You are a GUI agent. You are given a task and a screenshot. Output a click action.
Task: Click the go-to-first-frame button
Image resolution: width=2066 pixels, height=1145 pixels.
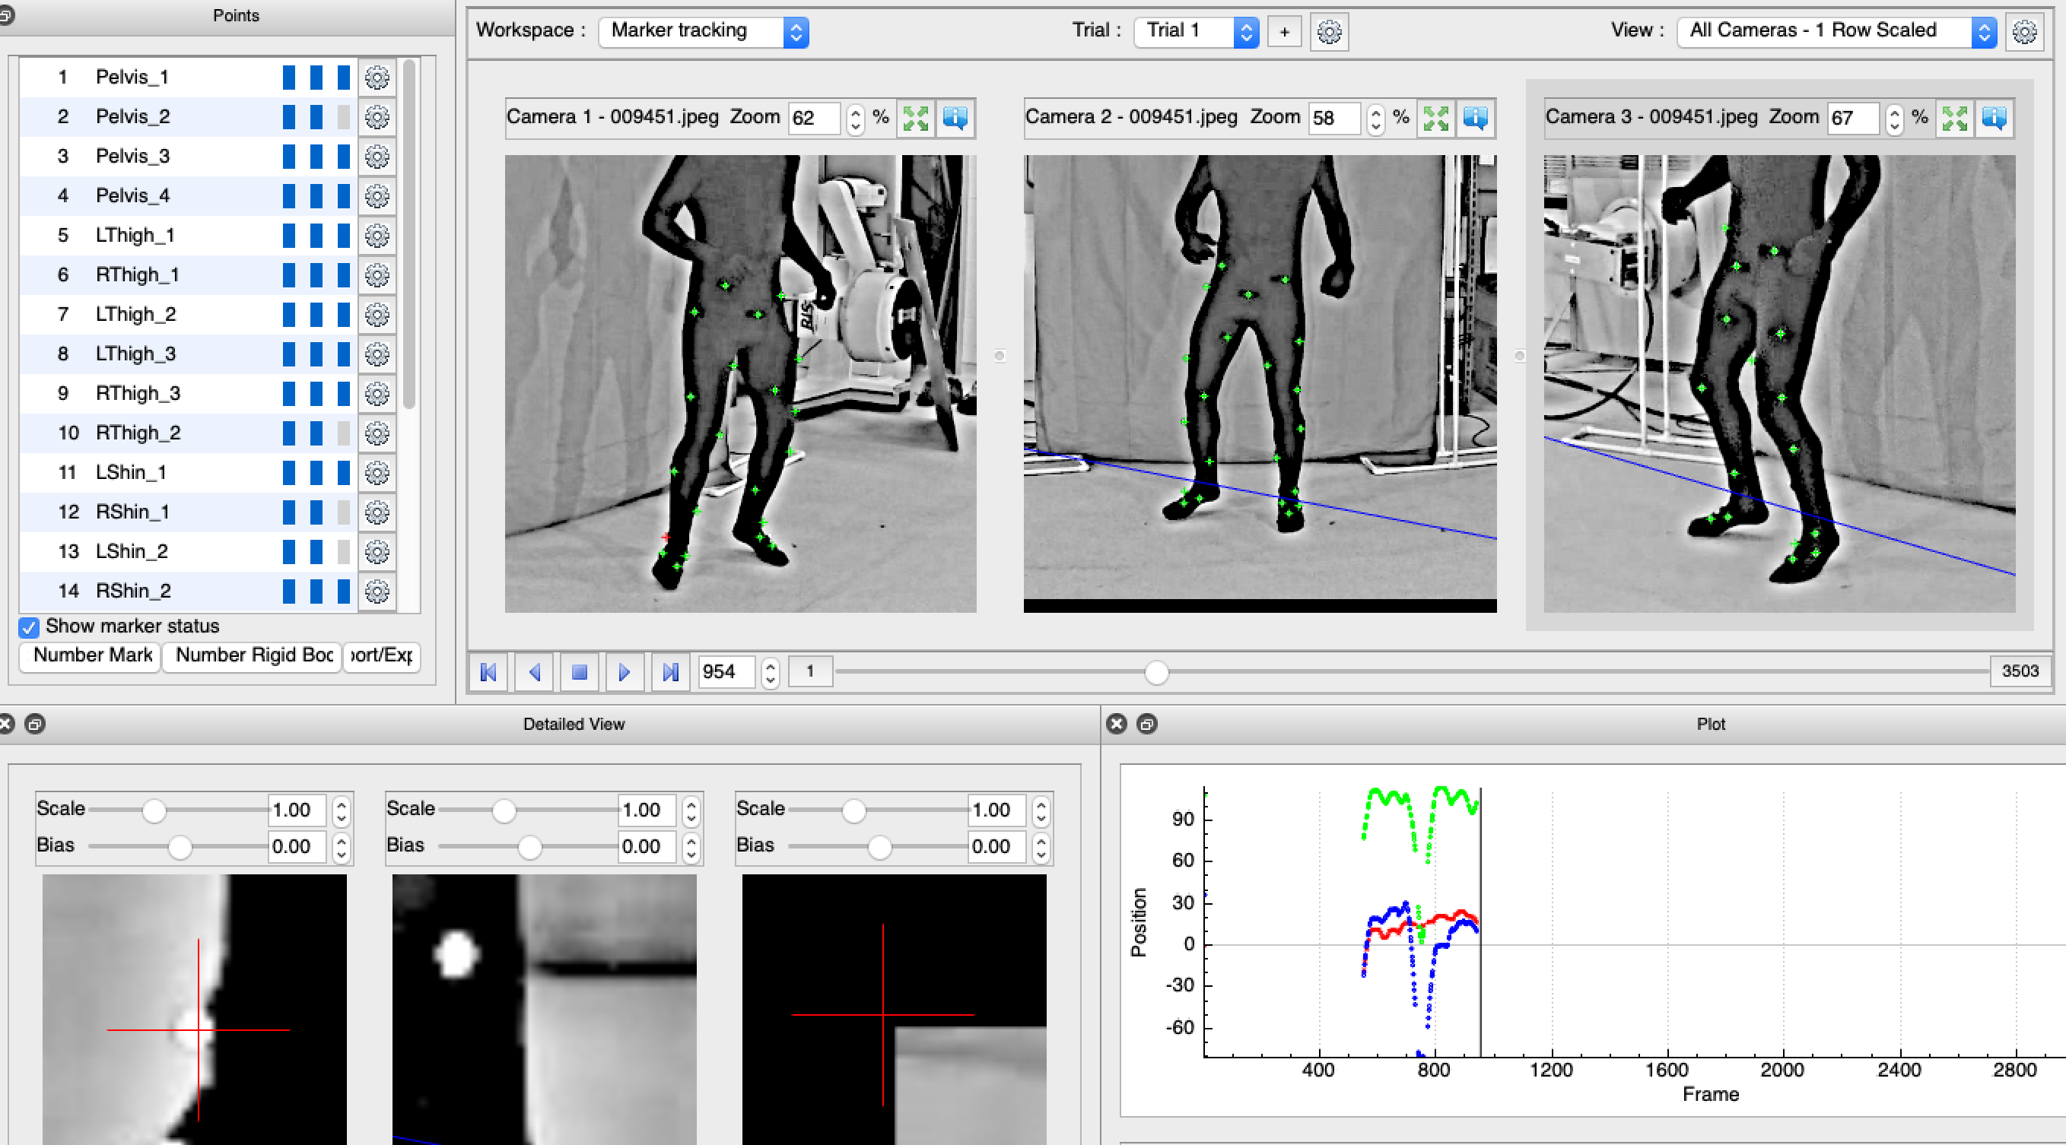491,671
